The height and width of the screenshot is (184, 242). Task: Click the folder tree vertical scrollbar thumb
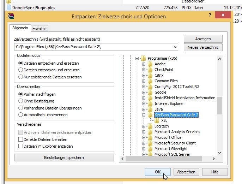[219, 105]
